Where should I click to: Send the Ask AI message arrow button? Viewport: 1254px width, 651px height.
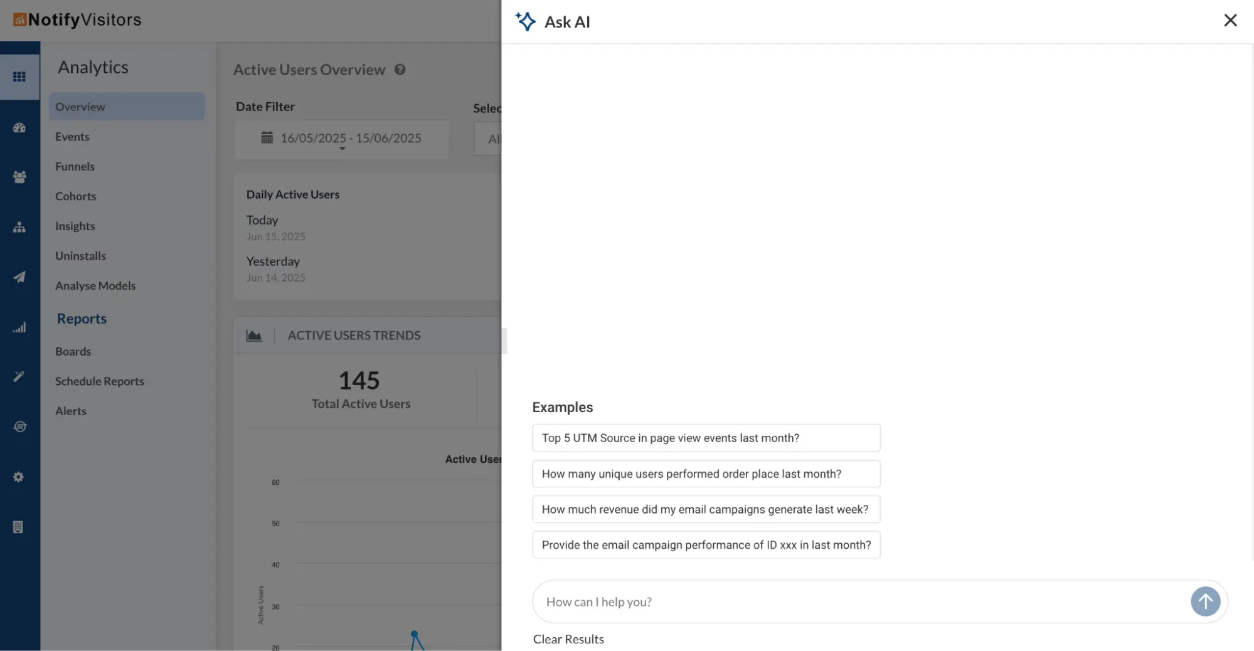click(x=1205, y=601)
